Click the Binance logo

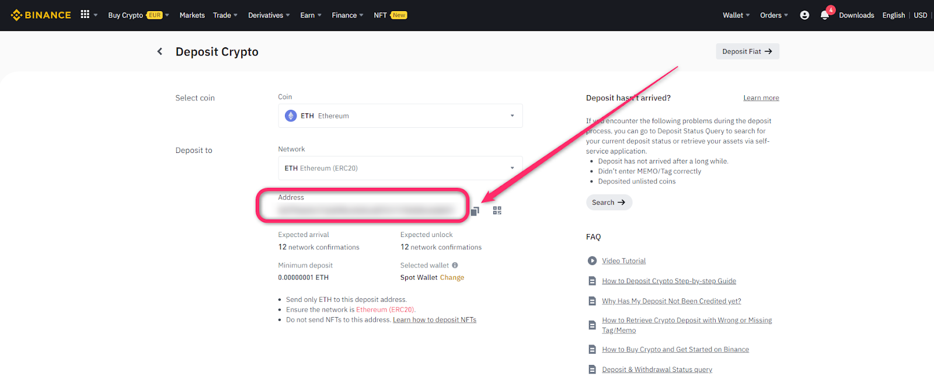(41, 15)
